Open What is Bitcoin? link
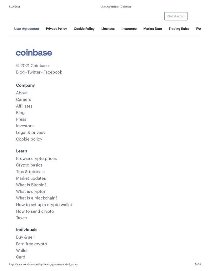The height and width of the screenshot is (271, 210). [31, 185]
